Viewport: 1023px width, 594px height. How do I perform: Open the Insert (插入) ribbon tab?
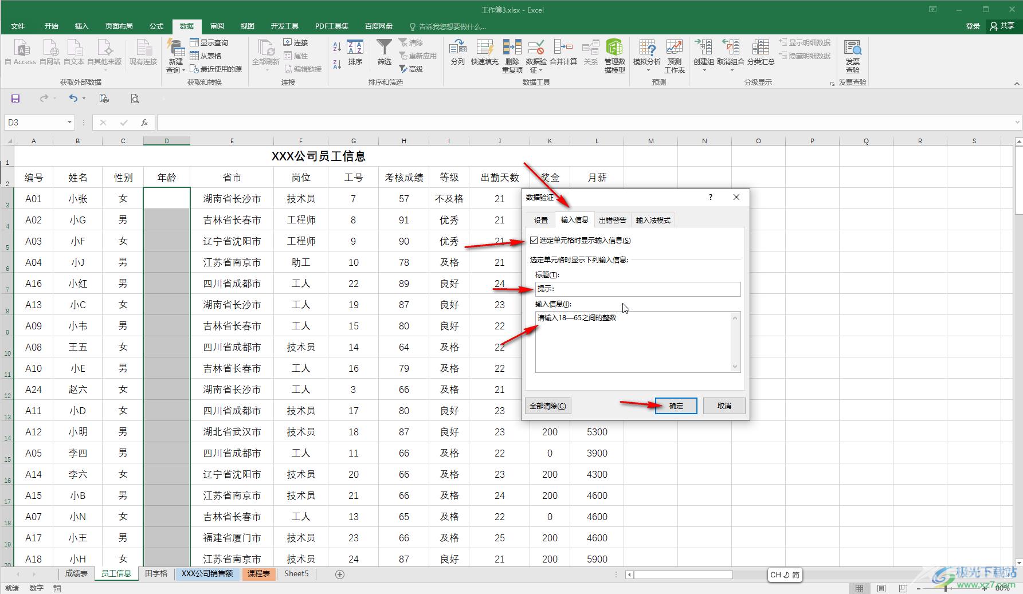point(81,26)
